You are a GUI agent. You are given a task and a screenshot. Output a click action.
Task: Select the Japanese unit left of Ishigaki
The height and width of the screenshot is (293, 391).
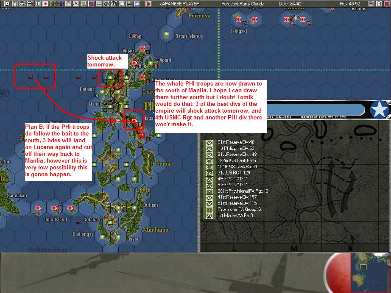238,19
